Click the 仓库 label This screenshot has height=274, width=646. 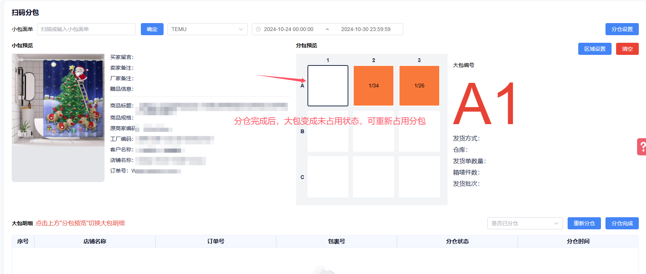tap(460, 150)
